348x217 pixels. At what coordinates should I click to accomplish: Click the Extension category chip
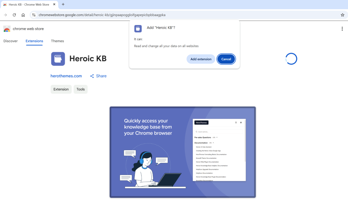61,89
